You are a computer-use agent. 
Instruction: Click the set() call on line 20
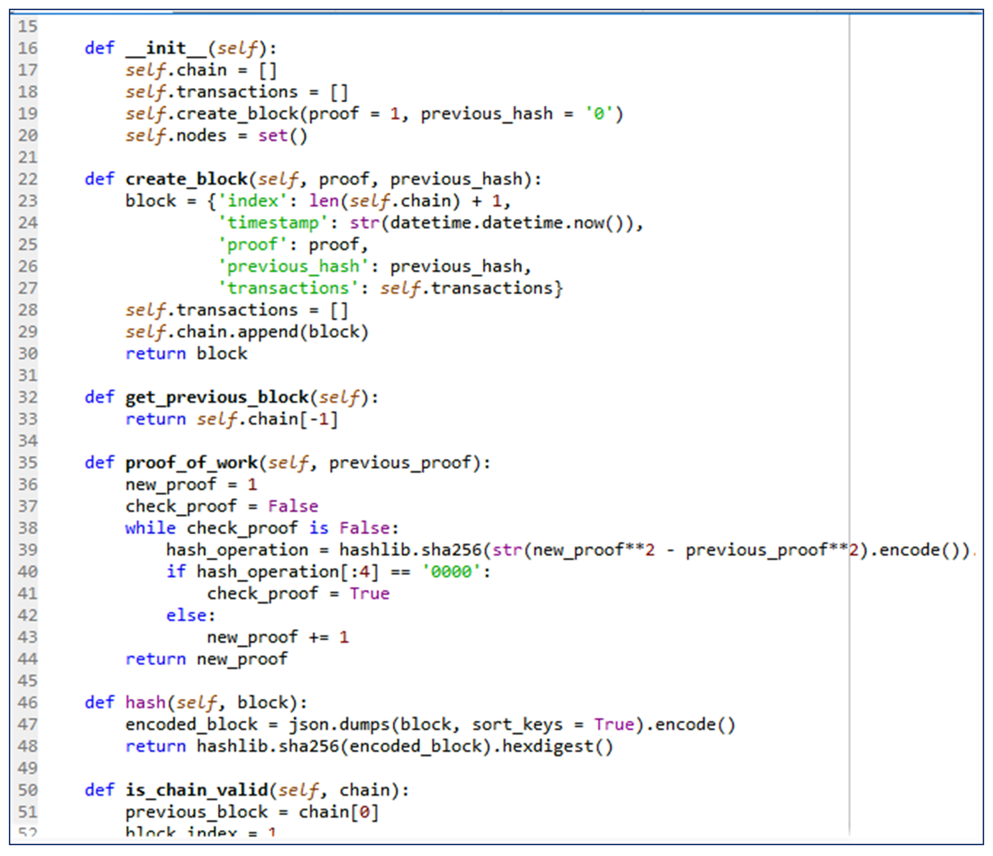click(x=283, y=135)
